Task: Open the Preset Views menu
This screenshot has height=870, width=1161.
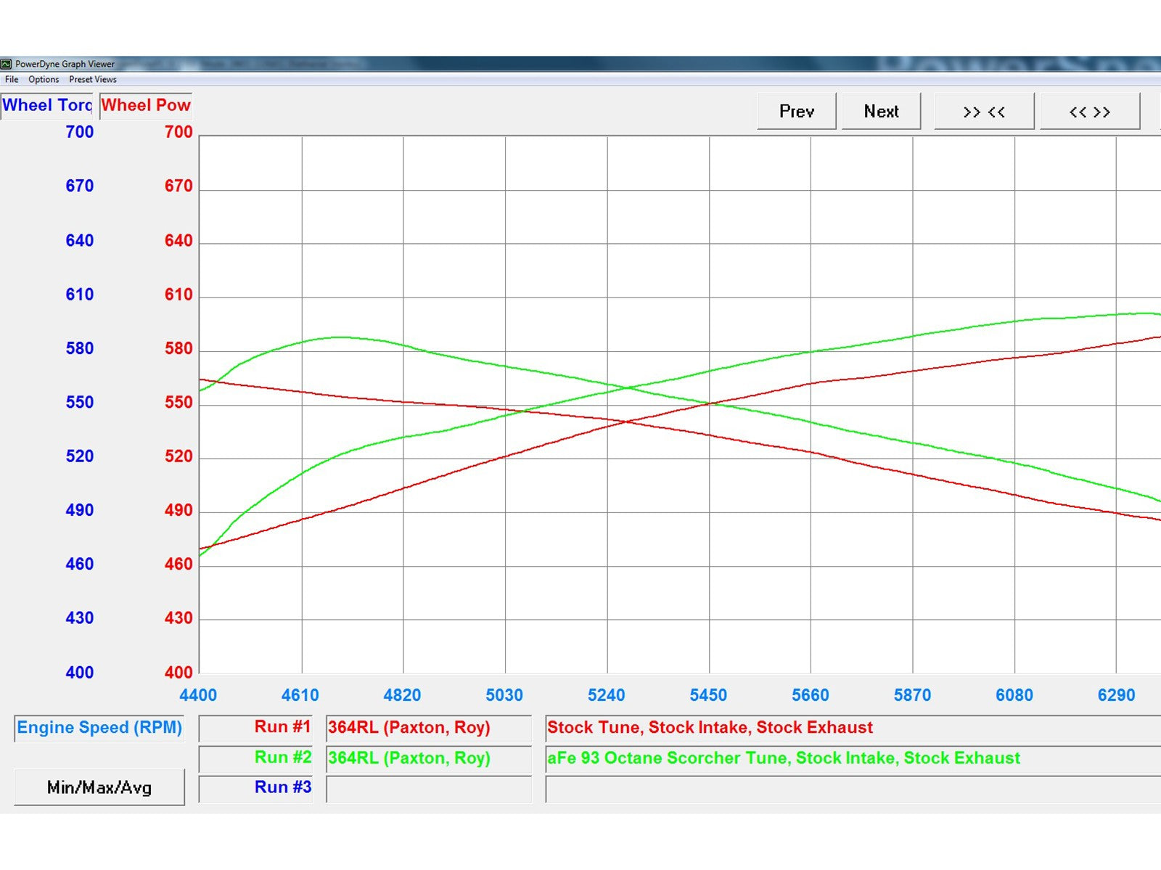Action: coord(92,80)
